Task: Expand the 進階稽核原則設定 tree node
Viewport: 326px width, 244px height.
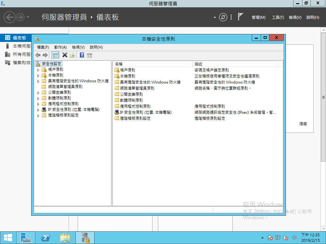Action: pos(38,116)
